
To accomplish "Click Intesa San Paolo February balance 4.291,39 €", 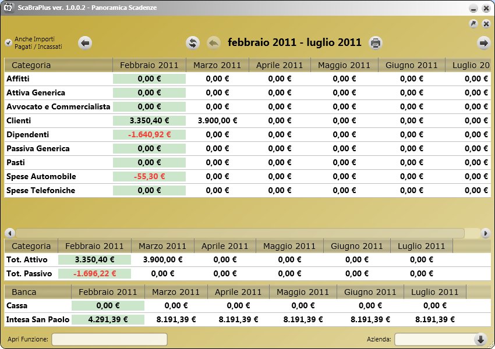I will (x=108, y=319).
